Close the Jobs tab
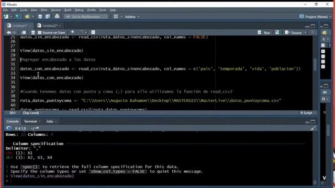 [56, 122]
